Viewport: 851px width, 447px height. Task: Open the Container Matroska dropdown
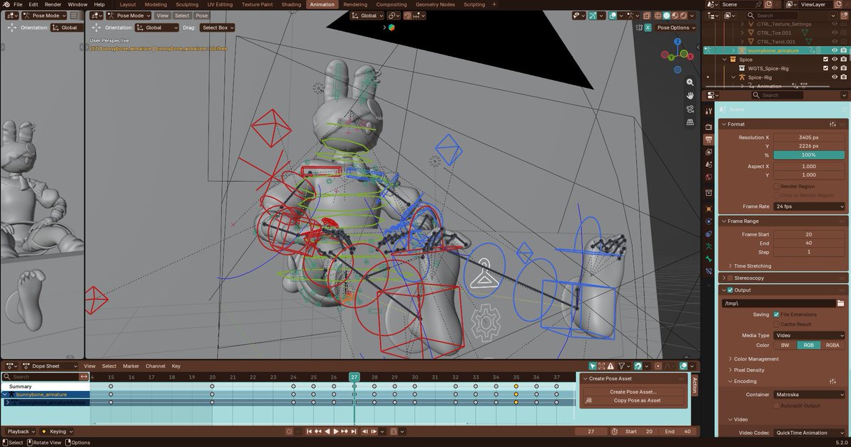click(809, 394)
